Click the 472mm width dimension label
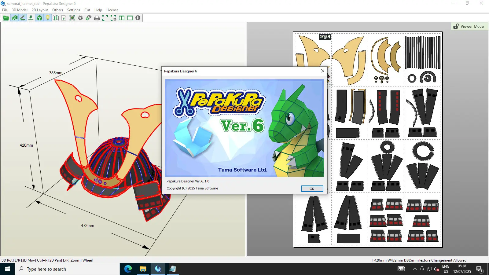The height and width of the screenshot is (275, 489). pyautogui.click(x=87, y=226)
